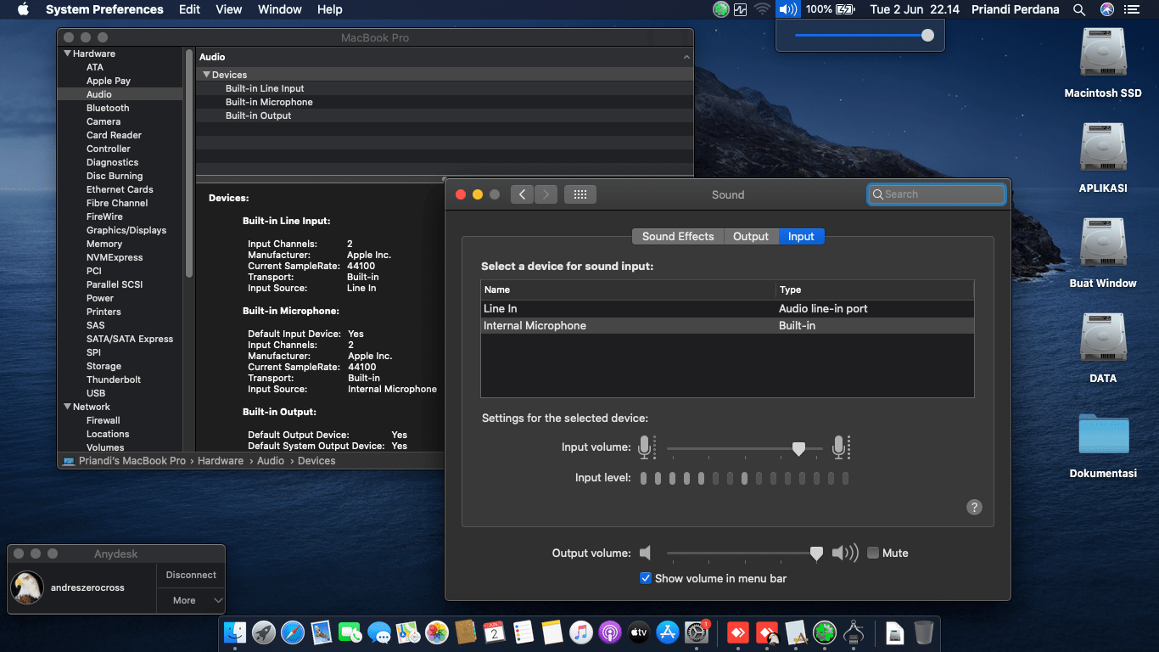This screenshot has height=652, width=1159.
Task: Open the battery status menu
Action: point(831,9)
